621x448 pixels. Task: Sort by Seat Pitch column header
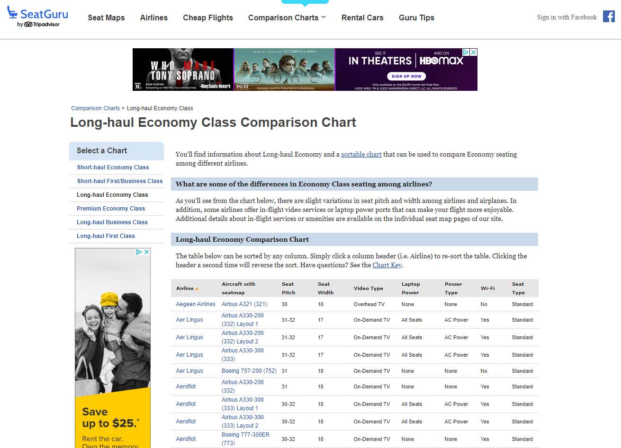[x=288, y=288]
